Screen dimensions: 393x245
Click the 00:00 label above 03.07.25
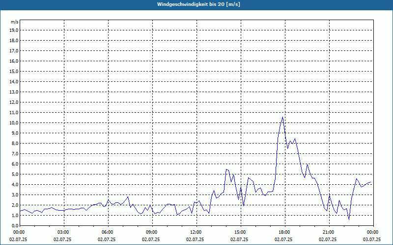(x=372, y=232)
